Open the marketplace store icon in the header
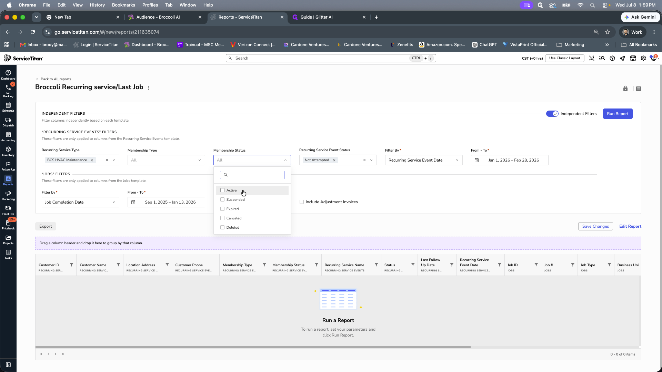Viewport: 662px width, 372px height. click(633, 58)
